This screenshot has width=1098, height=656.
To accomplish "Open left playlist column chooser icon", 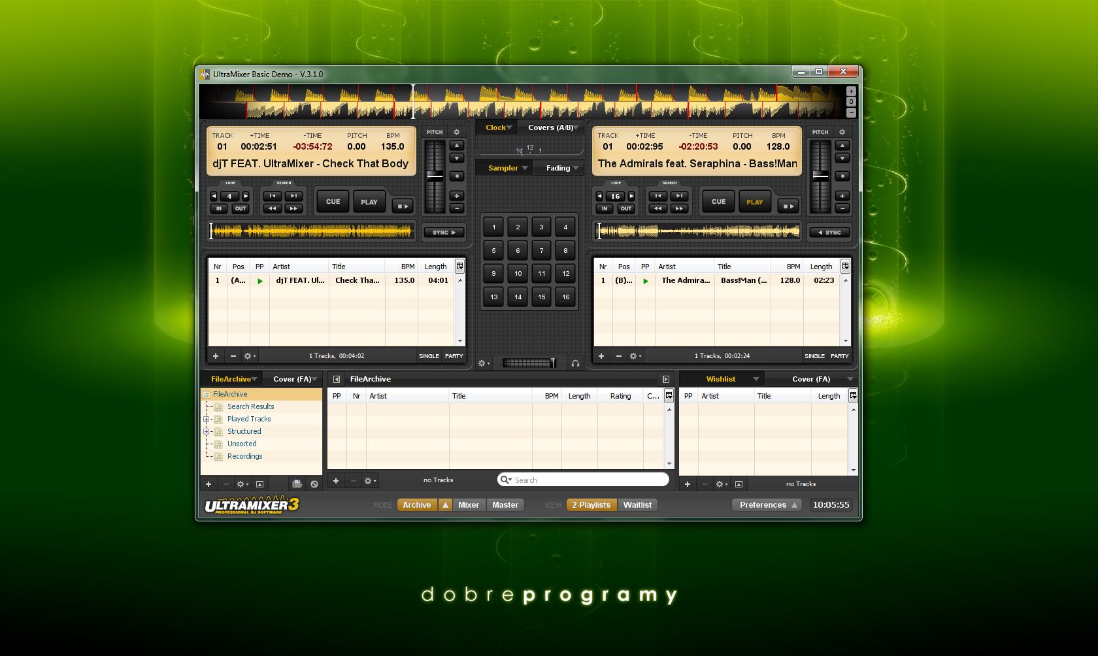I will pos(459,266).
